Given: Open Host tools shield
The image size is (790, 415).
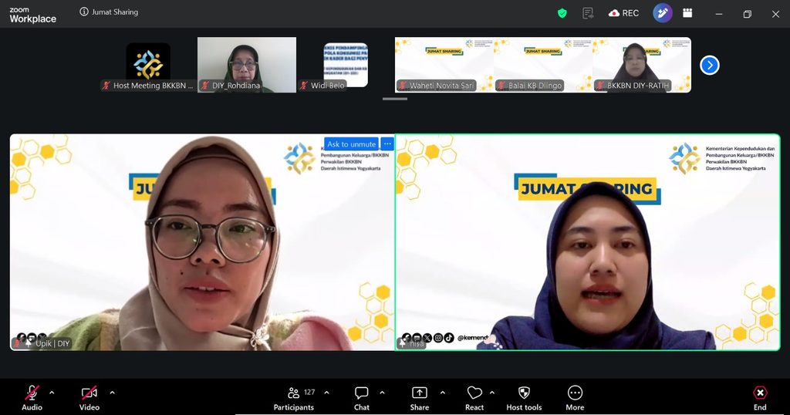Looking at the screenshot, I should click(524, 398).
